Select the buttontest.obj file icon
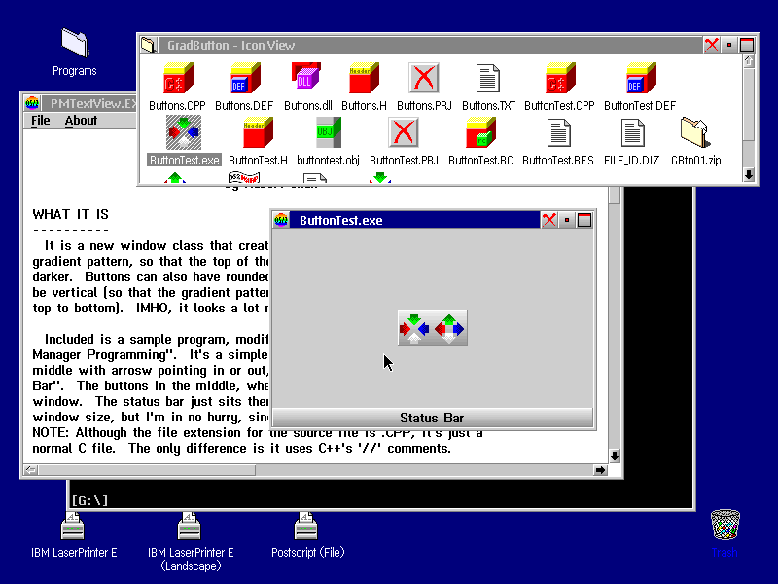The height and width of the screenshot is (584, 778). [x=327, y=133]
